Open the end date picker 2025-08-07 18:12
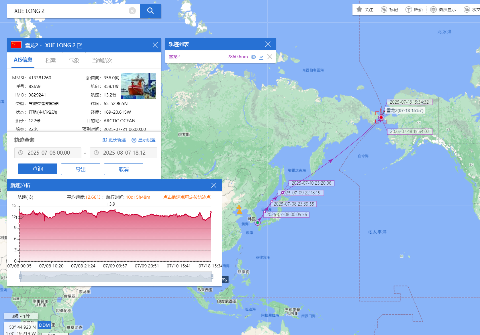Image resolution: width=480 pixels, height=335 pixels. 124,153
